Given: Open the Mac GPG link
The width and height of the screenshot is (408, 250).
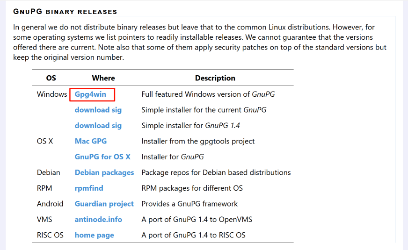Looking at the screenshot, I should [91, 141].
